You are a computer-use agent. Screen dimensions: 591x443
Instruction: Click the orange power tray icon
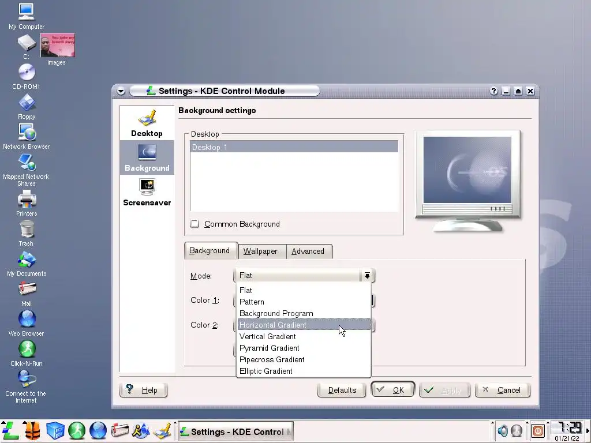[x=538, y=430]
